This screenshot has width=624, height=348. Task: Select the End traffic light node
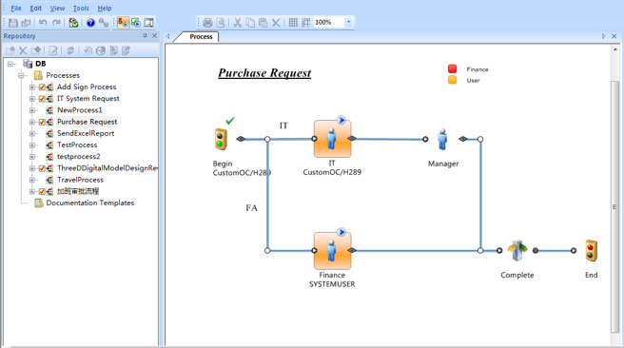[591, 251]
